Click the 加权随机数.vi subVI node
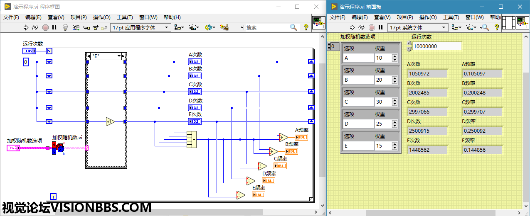The image size is (530, 216). [x=58, y=148]
